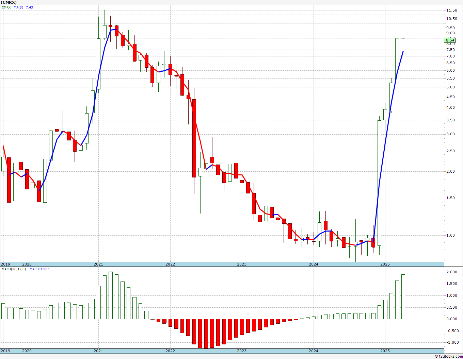Click "2019" on the MACD panel time axis

(5, 351)
